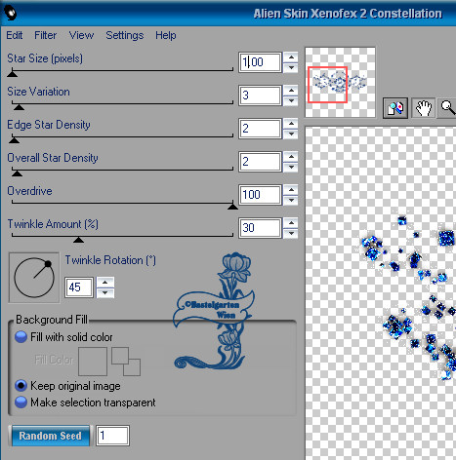Decrease Size Variation with down arrow
Image resolution: width=456 pixels, height=460 pixels.
[x=291, y=101]
